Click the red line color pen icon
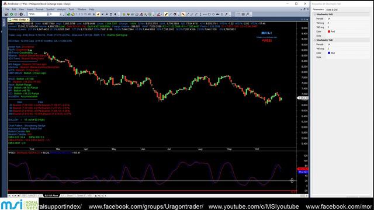The height and width of the screenshot is (210, 374). pyautogui.click(x=158, y=14)
